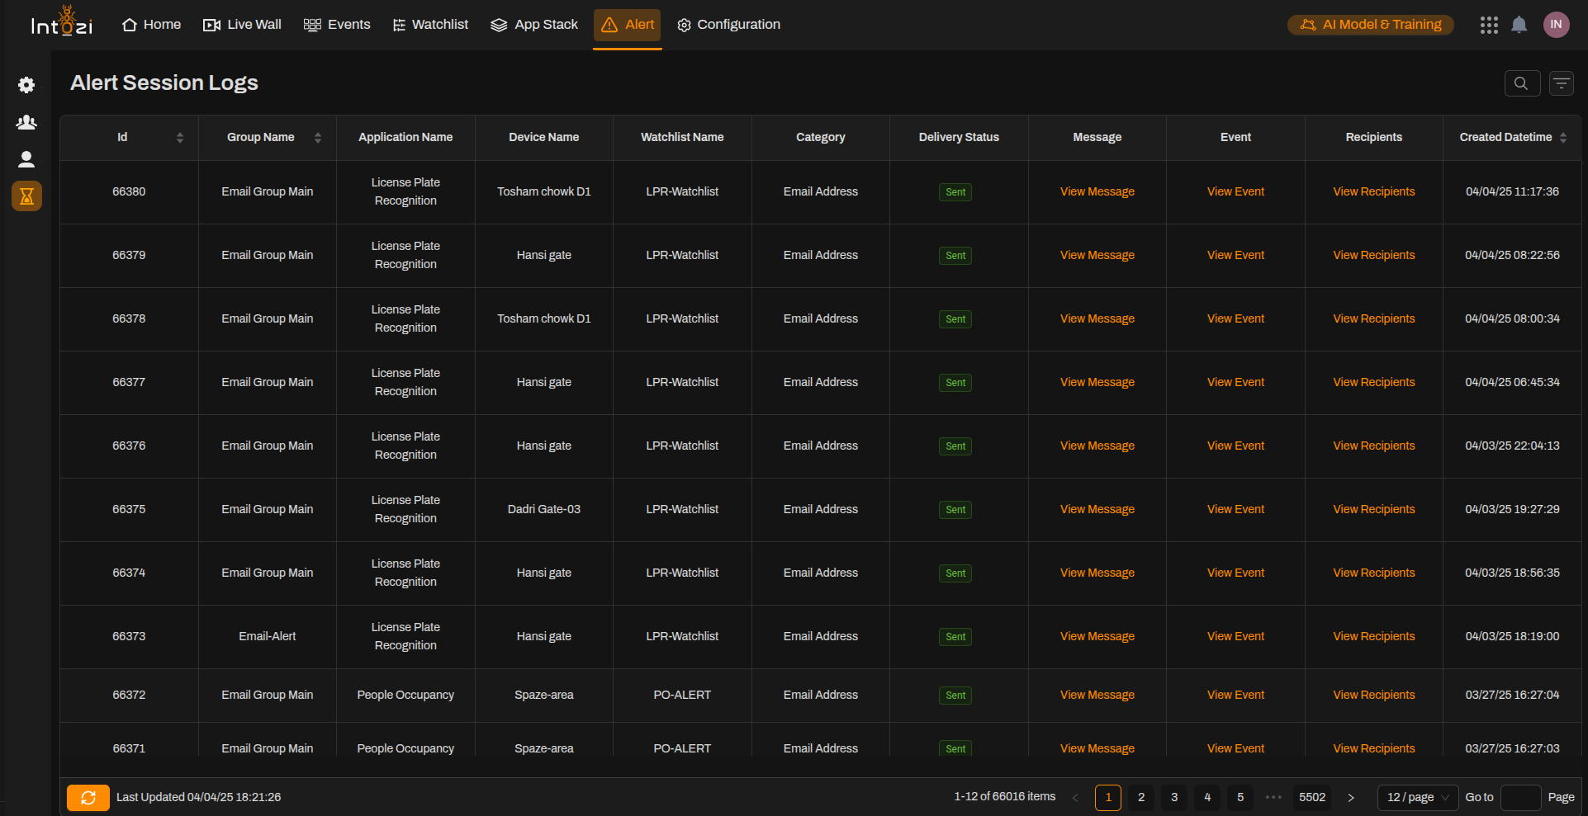Click the IN user avatar
Viewport: 1588px width, 816px height.
point(1556,25)
